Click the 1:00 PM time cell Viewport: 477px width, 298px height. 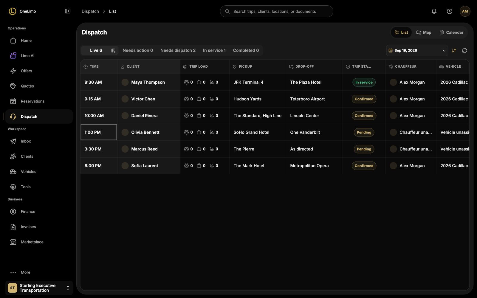(x=99, y=132)
